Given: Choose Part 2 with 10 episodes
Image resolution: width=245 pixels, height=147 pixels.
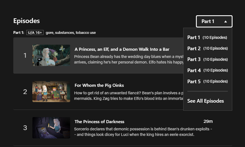Looking at the screenshot, I should click(x=207, y=49).
